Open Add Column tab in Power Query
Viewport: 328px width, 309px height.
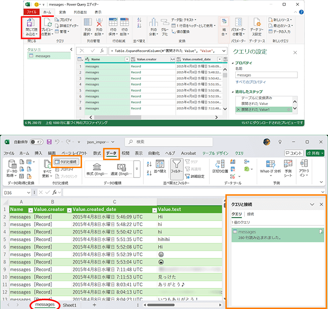[80, 12]
